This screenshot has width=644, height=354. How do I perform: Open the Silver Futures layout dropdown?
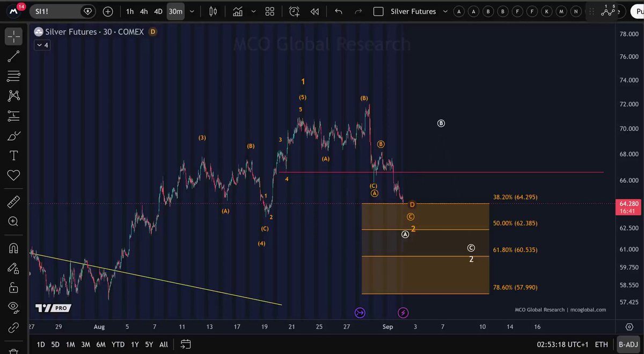coord(413,11)
